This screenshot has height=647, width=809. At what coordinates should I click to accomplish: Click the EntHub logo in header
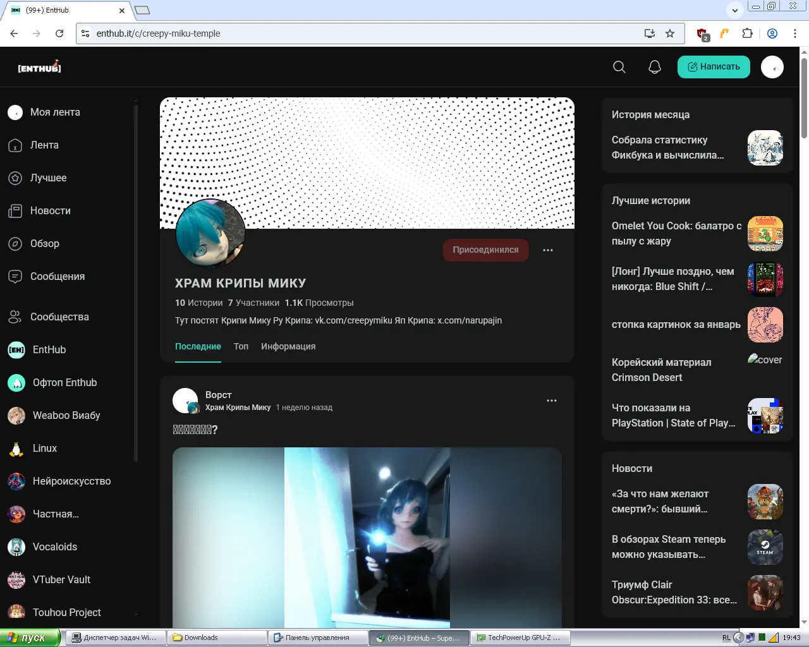(39, 67)
